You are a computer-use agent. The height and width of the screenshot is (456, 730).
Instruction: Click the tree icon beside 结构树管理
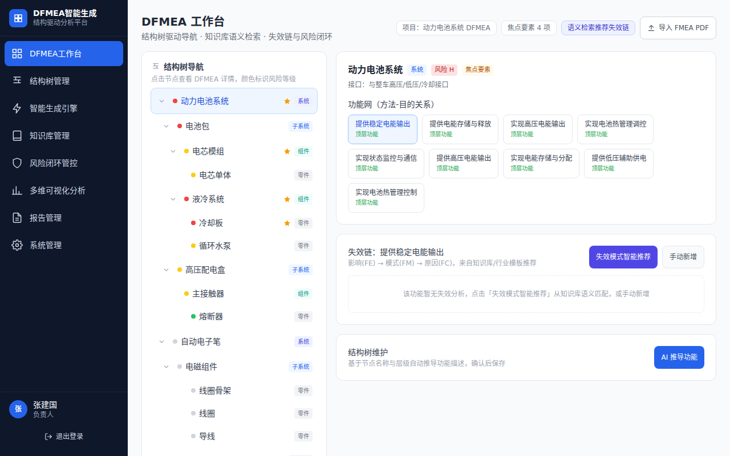click(x=17, y=81)
